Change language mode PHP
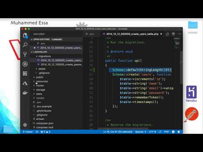The width and height of the screenshot is (203, 152). click(x=167, y=132)
